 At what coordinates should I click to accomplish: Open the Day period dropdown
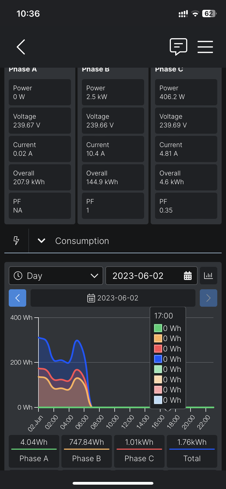(x=56, y=276)
